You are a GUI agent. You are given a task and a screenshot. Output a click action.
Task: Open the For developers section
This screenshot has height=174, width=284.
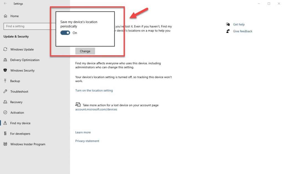click(x=20, y=133)
